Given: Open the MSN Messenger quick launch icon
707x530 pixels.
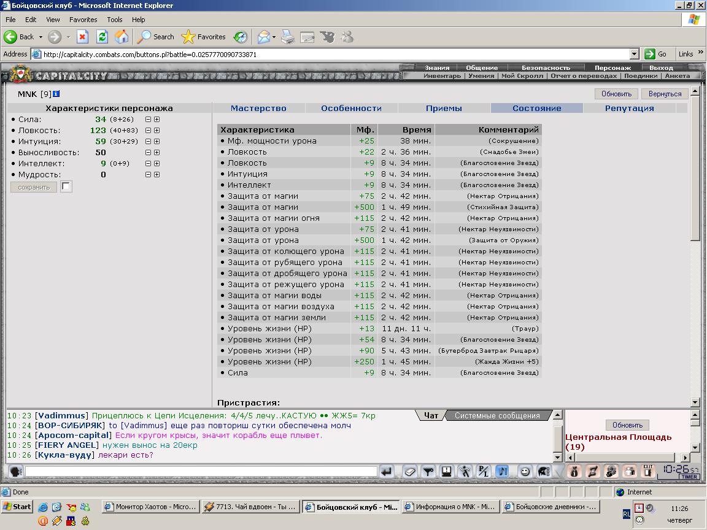Looking at the screenshot, I should pos(85,507).
